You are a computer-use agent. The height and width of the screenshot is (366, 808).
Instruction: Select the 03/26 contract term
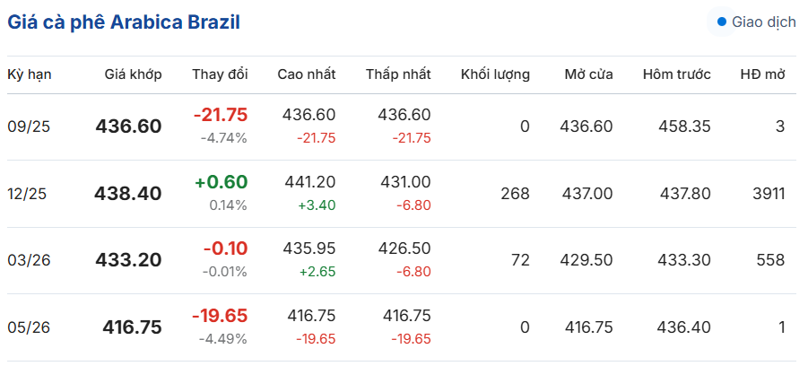tap(29, 261)
